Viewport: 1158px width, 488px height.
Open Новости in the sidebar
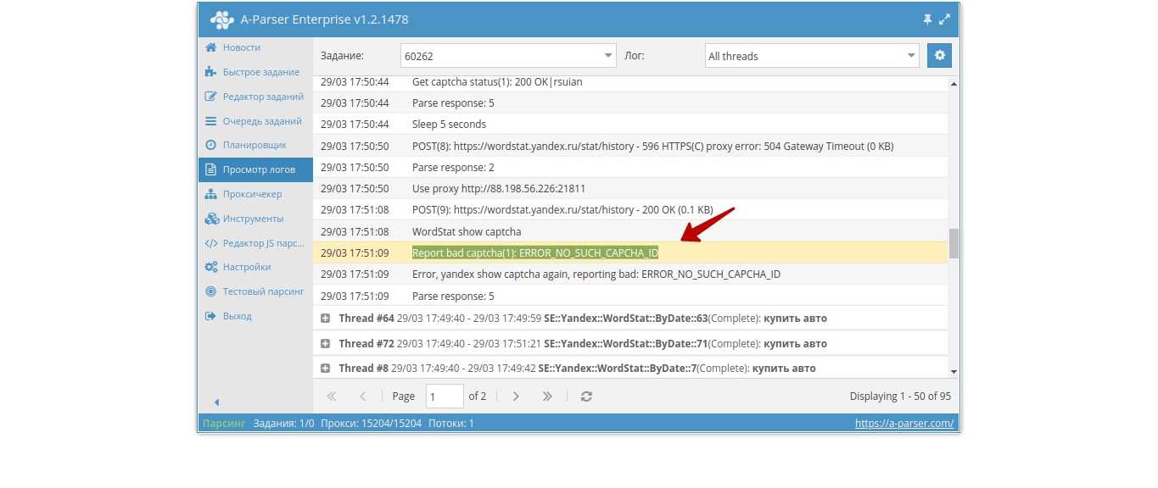coord(241,48)
